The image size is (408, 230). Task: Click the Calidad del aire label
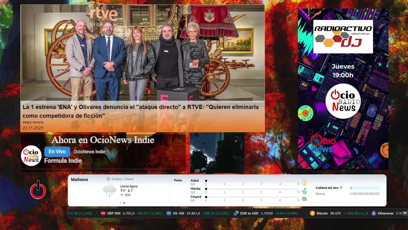pos(327,188)
